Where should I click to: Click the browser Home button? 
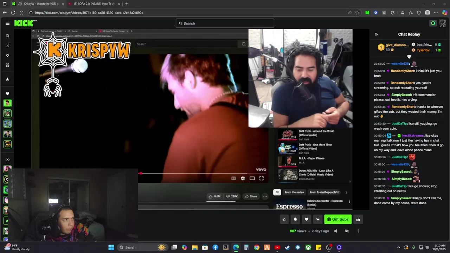21,13
